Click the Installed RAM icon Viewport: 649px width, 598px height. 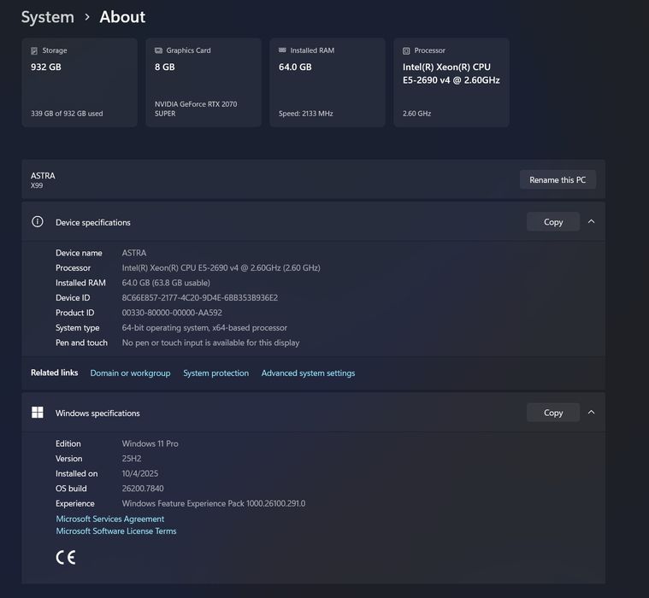point(282,50)
